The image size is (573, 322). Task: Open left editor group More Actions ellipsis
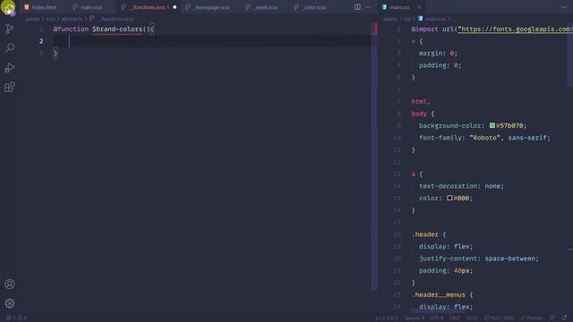(x=368, y=7)
